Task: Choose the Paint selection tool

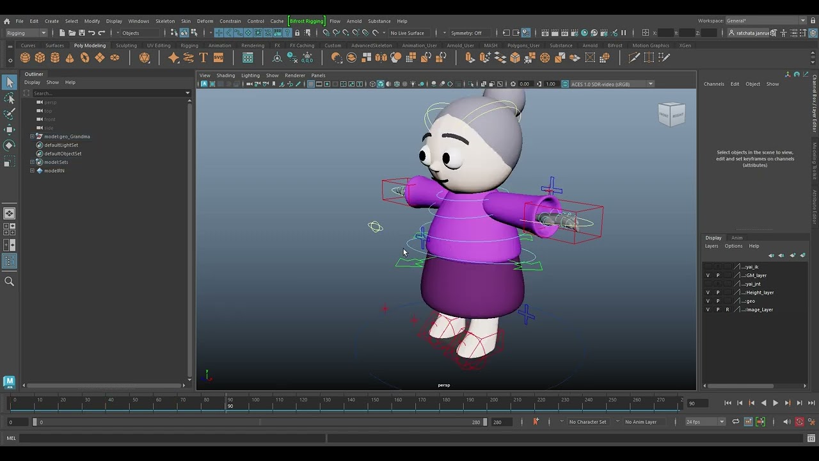Action: click(x=10, y=114)
